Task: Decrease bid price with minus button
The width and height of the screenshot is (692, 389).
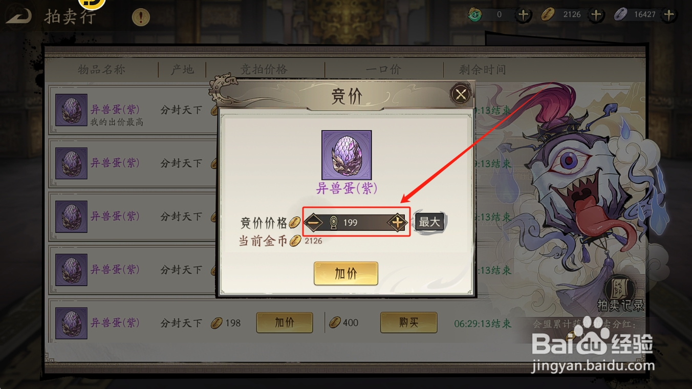Action: (314, 222)
